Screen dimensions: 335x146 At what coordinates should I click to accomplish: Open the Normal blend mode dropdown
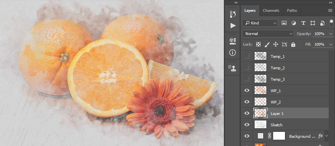[x=268, y=34]
